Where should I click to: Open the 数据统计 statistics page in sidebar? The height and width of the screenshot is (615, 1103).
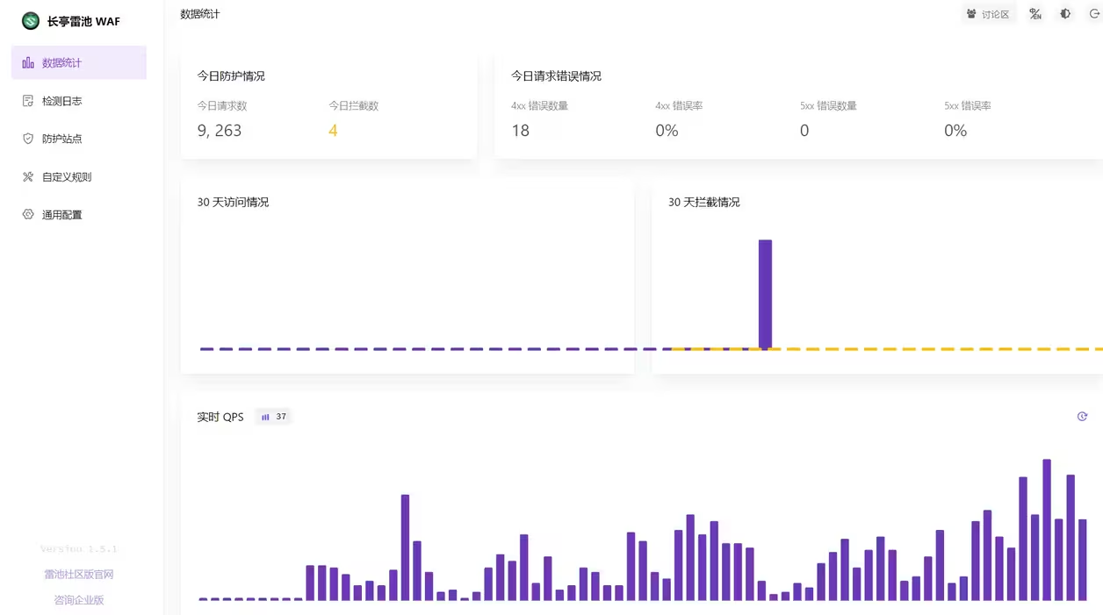coord(79,63)
